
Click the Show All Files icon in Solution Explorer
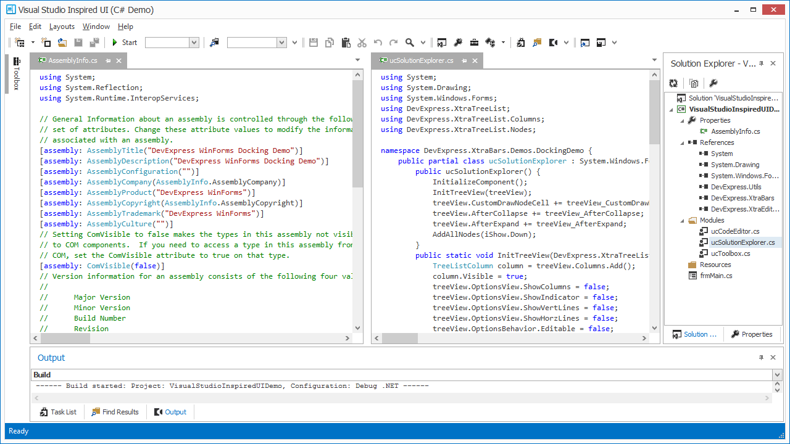(x=693, y=83)
